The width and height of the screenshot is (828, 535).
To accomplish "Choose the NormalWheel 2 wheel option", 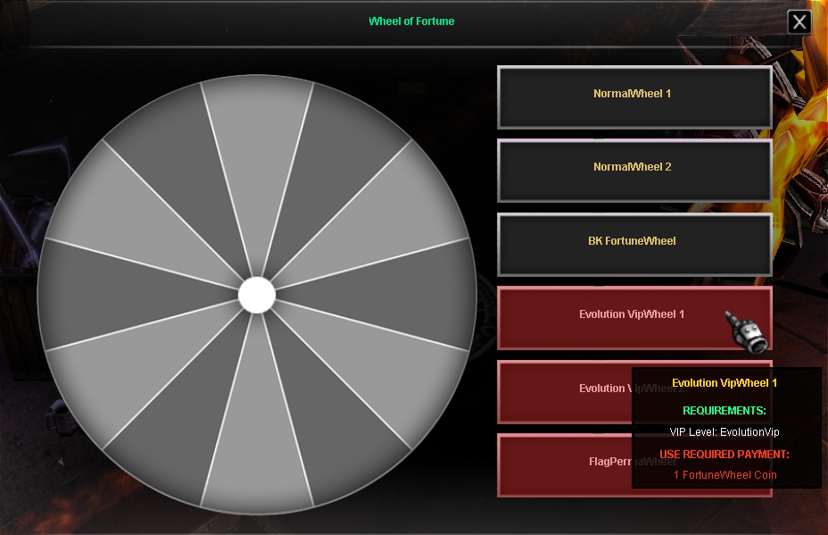I will tap(633, 167).
